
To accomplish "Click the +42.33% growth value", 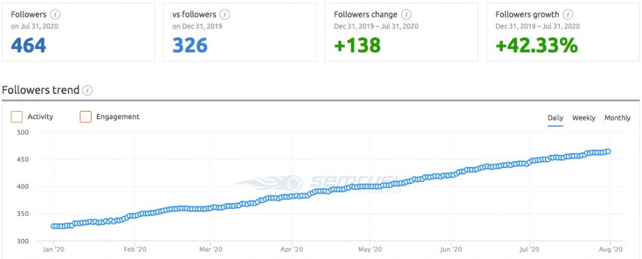I will click(537, 45).
